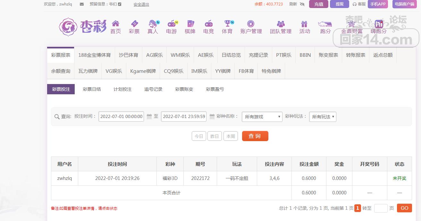Select the 188金宝博体育 tab
Viewport: 421px width, 221px height.
95,55
